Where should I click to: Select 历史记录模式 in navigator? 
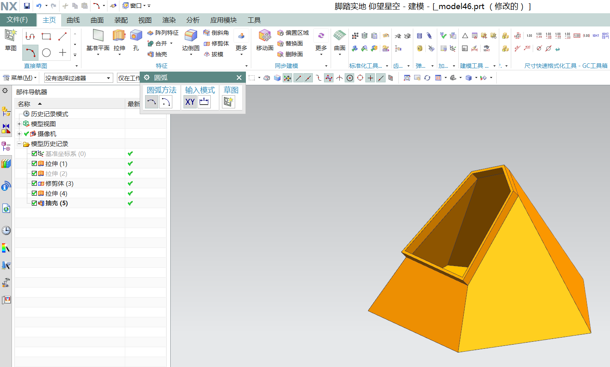click(49, 114)
